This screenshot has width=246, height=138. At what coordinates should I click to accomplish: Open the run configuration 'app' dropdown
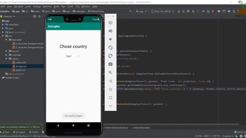pyautogui.click(x=141, y=11)
